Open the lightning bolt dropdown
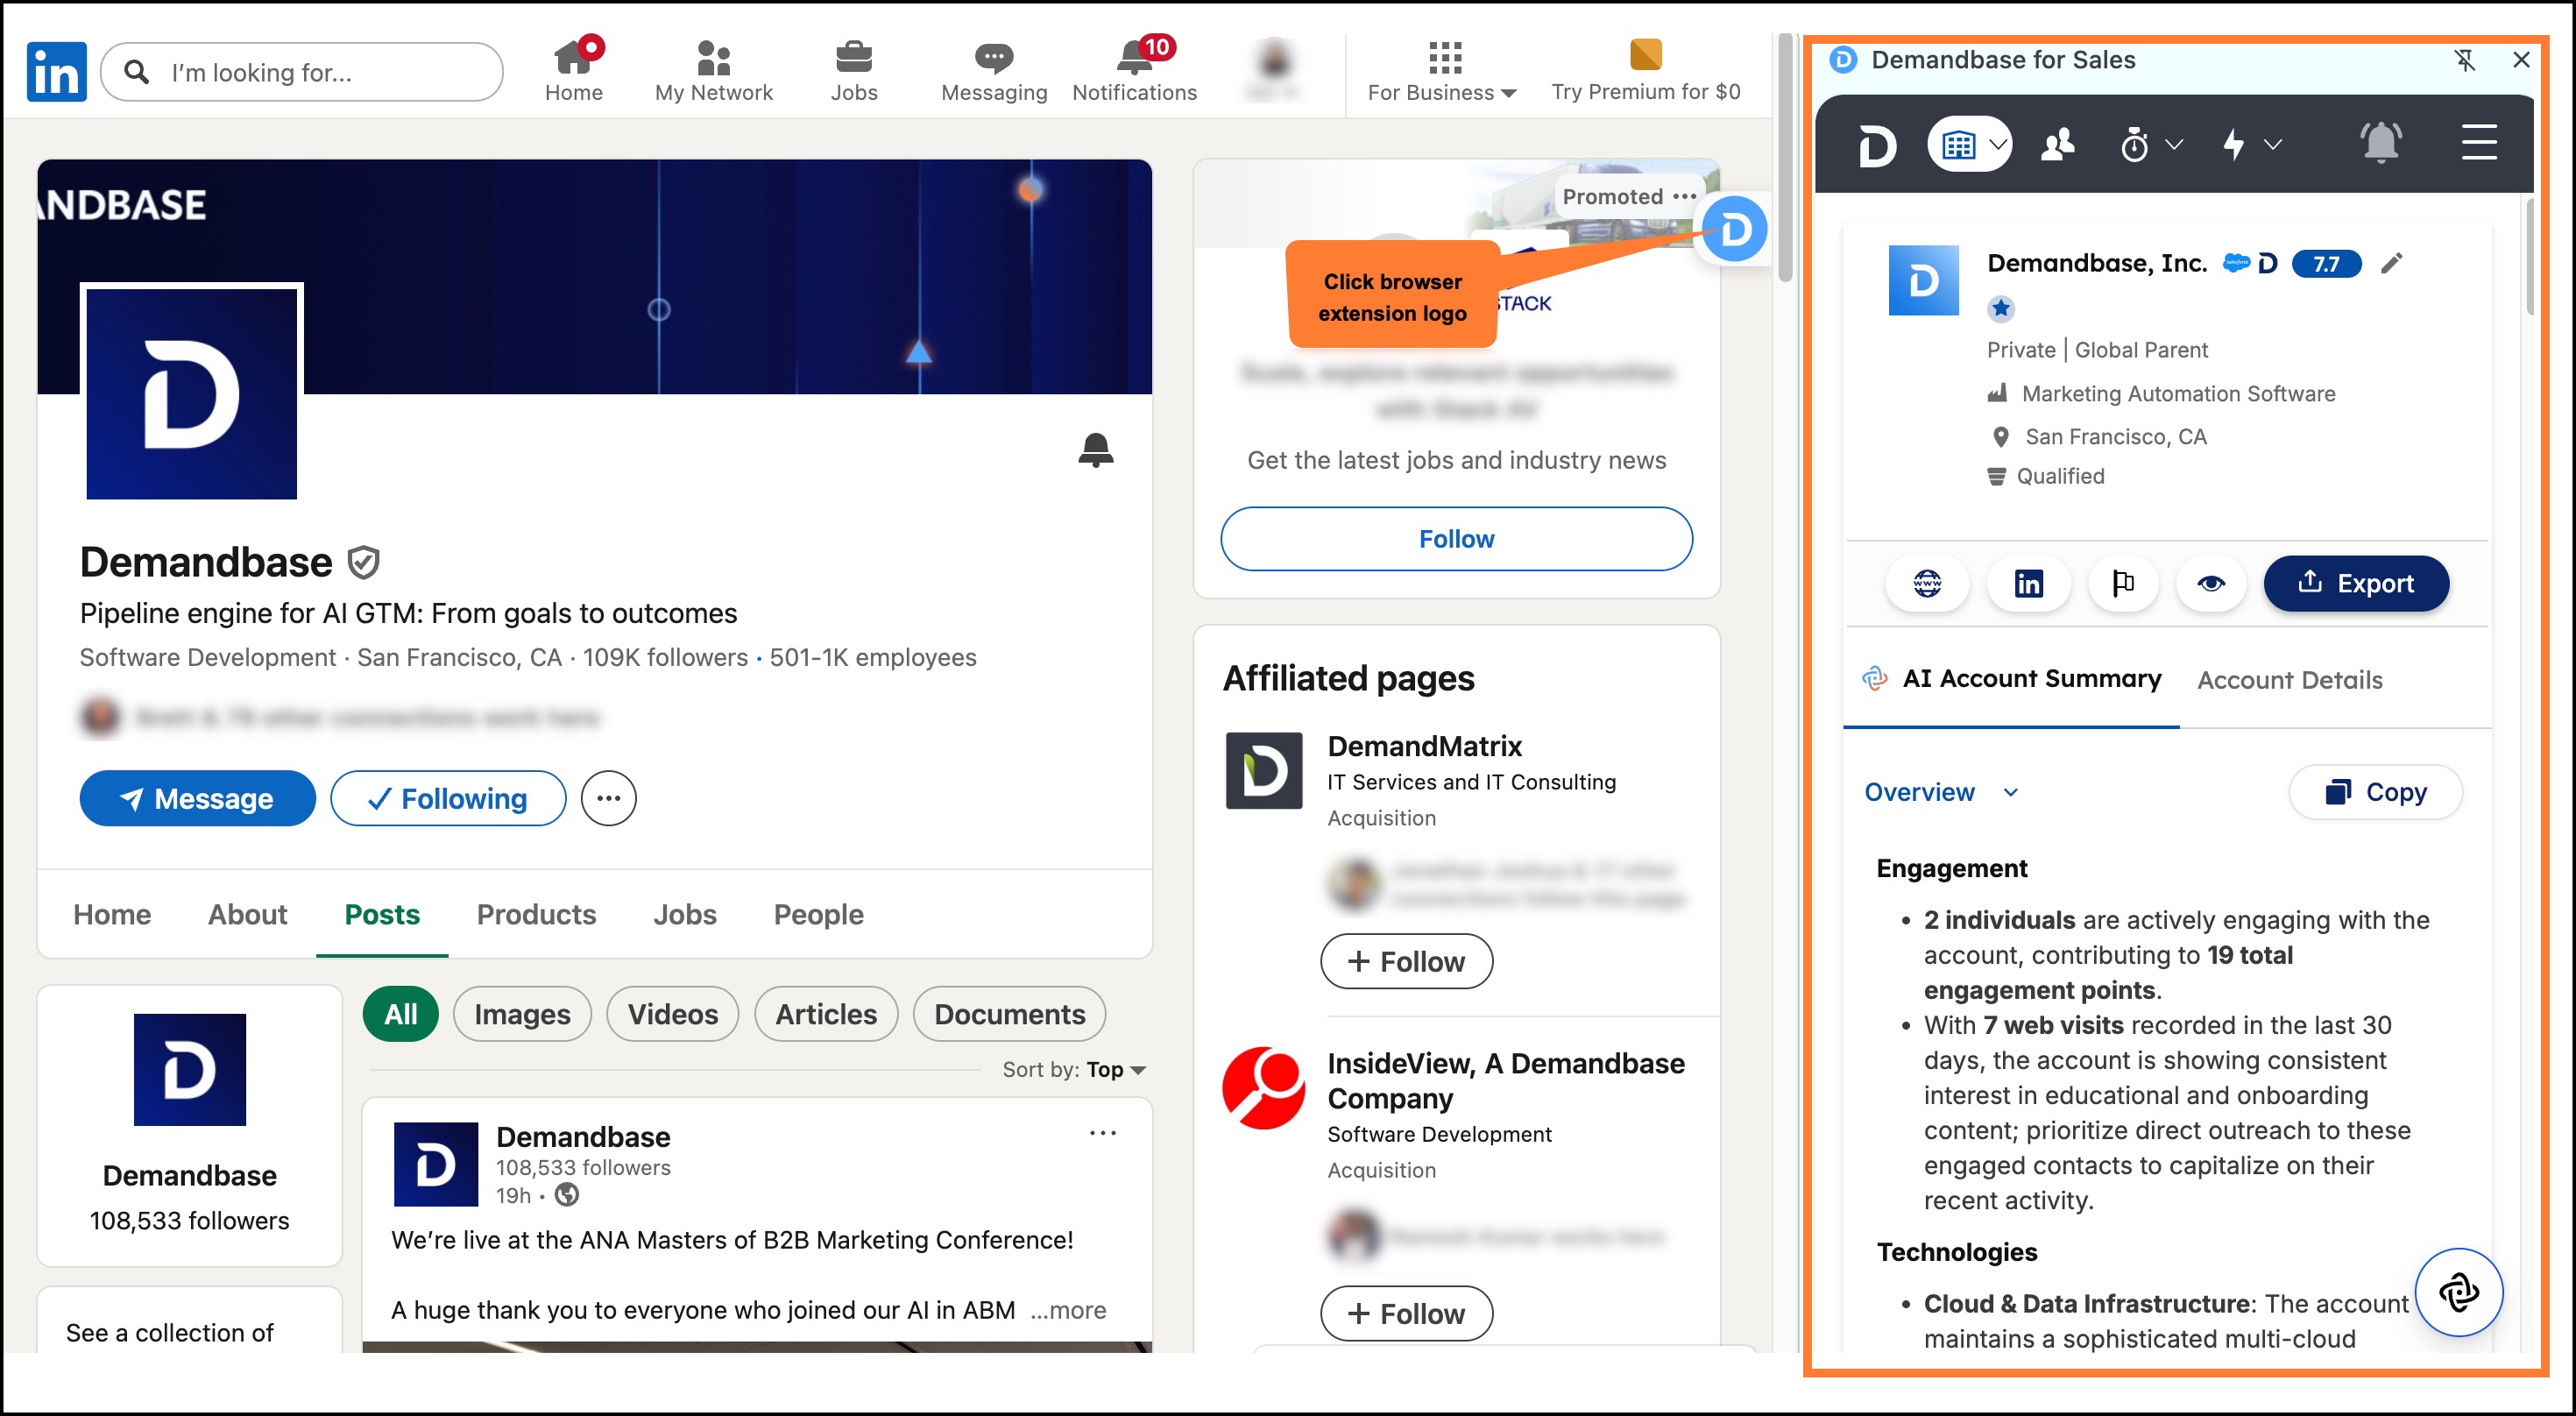Image resolution: width=2576 pixels, height=1416 pixels. pyautogui.click(x=2251, y=145)
